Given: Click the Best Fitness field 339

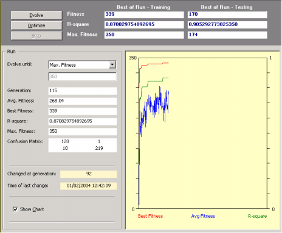Looking at the screenshot, I should click(x=83, y=111).
